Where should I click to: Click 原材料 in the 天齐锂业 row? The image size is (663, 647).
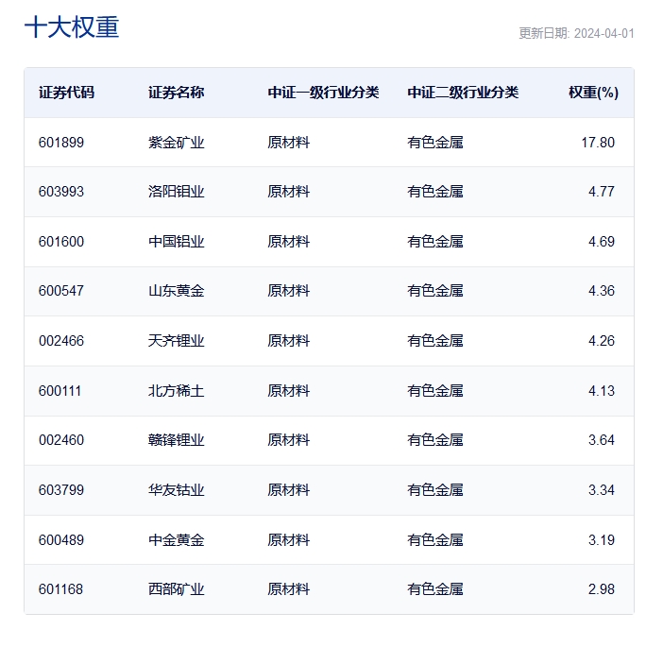tap(288, 341)
